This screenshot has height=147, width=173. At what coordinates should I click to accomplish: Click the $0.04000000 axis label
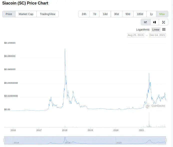point(11,83)
